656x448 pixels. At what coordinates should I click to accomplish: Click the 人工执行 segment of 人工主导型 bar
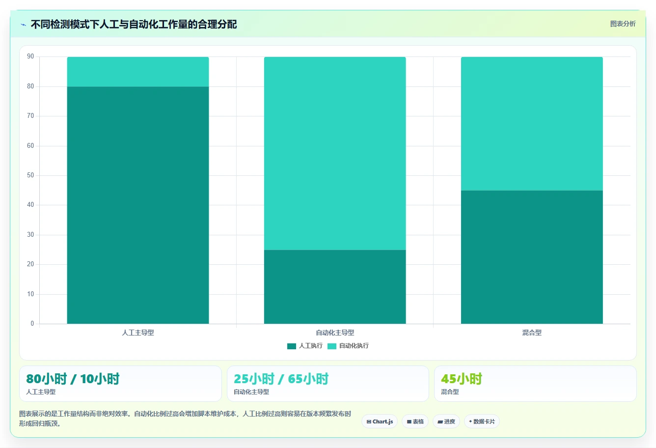(138, 205)
